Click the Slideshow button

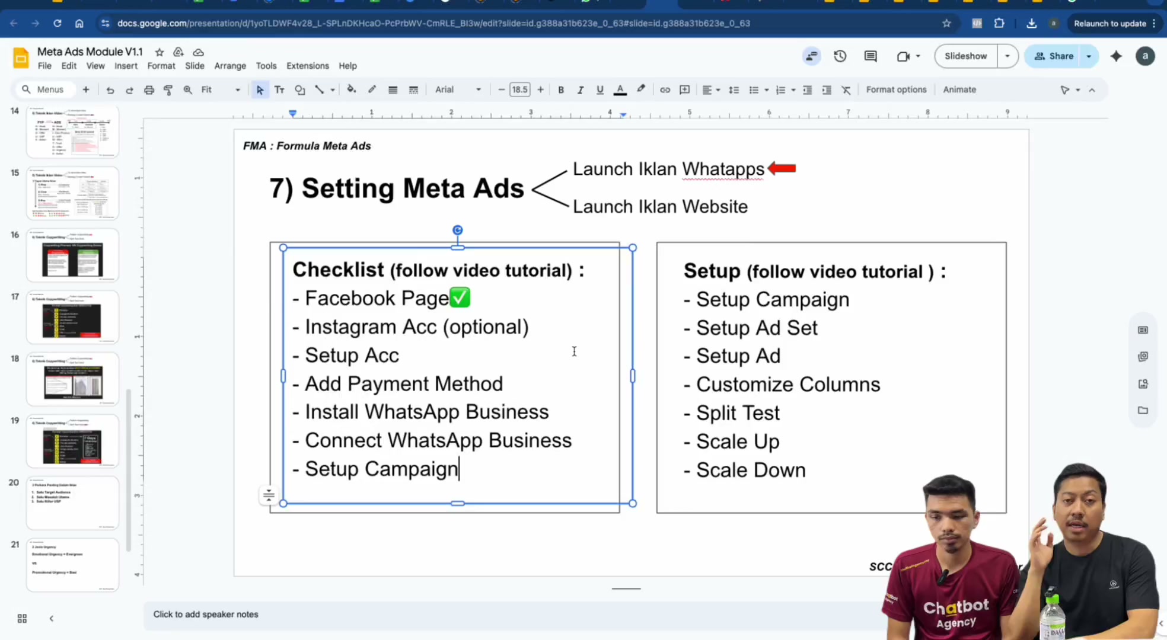coord(966,56)
